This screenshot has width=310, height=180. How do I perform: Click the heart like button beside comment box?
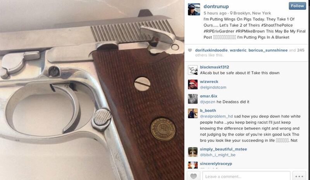tap(193, 176)
